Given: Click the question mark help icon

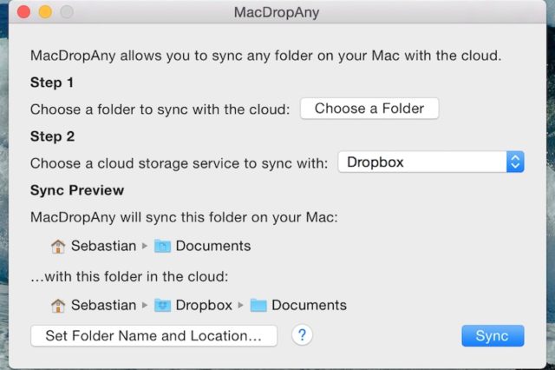Looking at the screenshot, I should (302, 335).
